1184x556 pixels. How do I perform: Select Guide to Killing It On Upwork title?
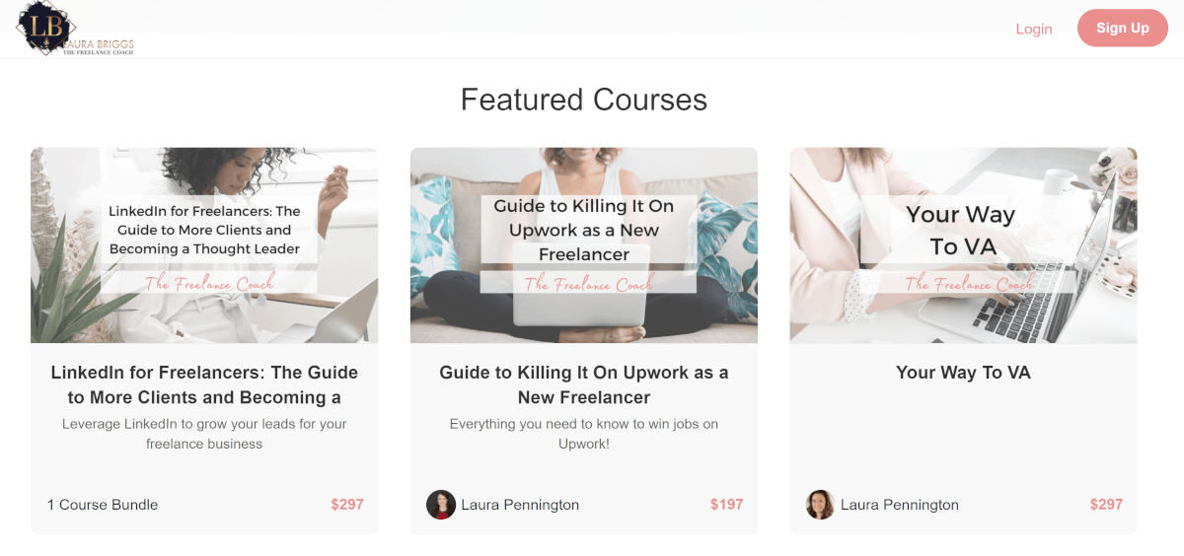584,384
